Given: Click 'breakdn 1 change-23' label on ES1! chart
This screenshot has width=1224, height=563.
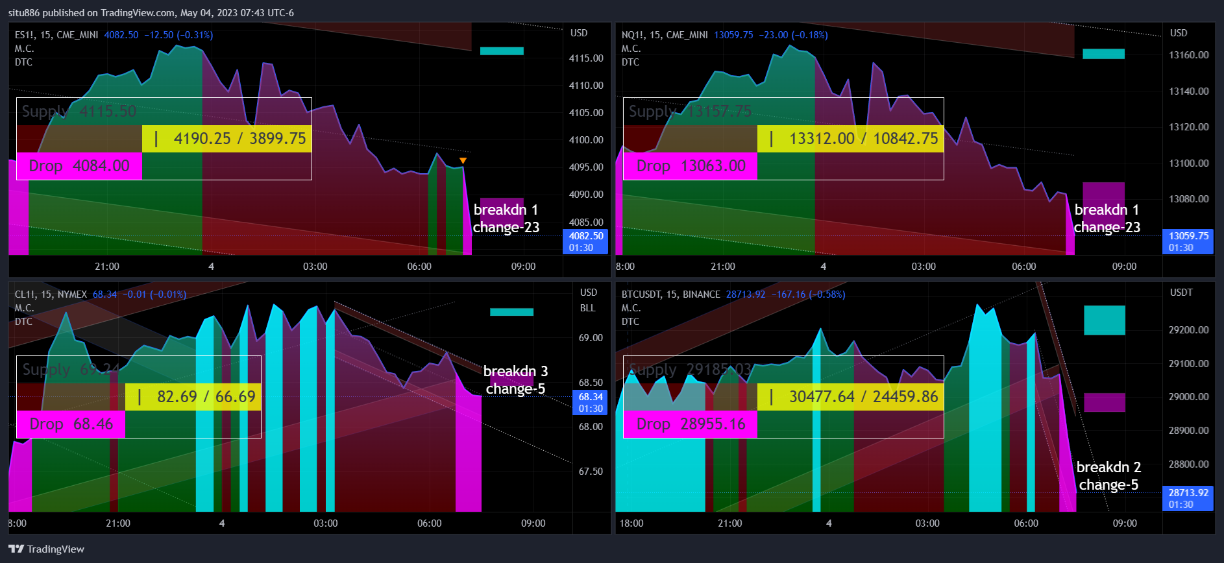Looking at the screenshot, I should [506, 219].
